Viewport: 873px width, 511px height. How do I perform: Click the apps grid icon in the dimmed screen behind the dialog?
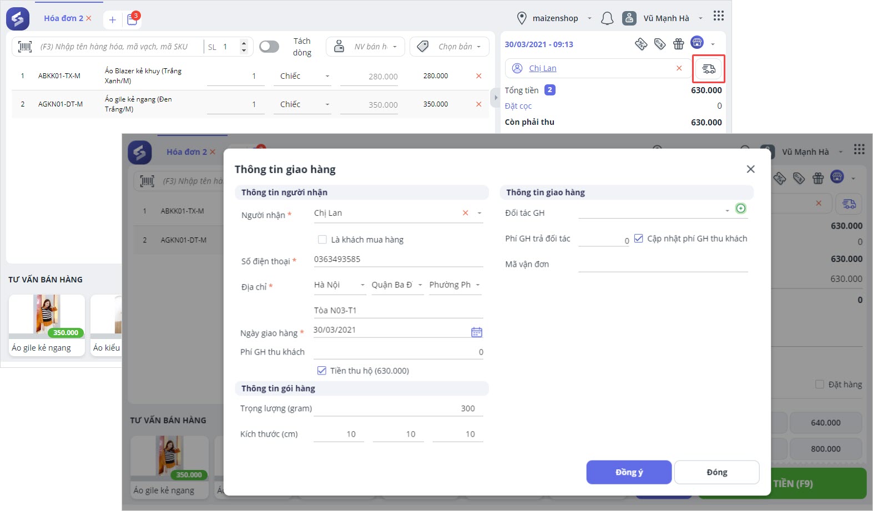pos(859,149)
